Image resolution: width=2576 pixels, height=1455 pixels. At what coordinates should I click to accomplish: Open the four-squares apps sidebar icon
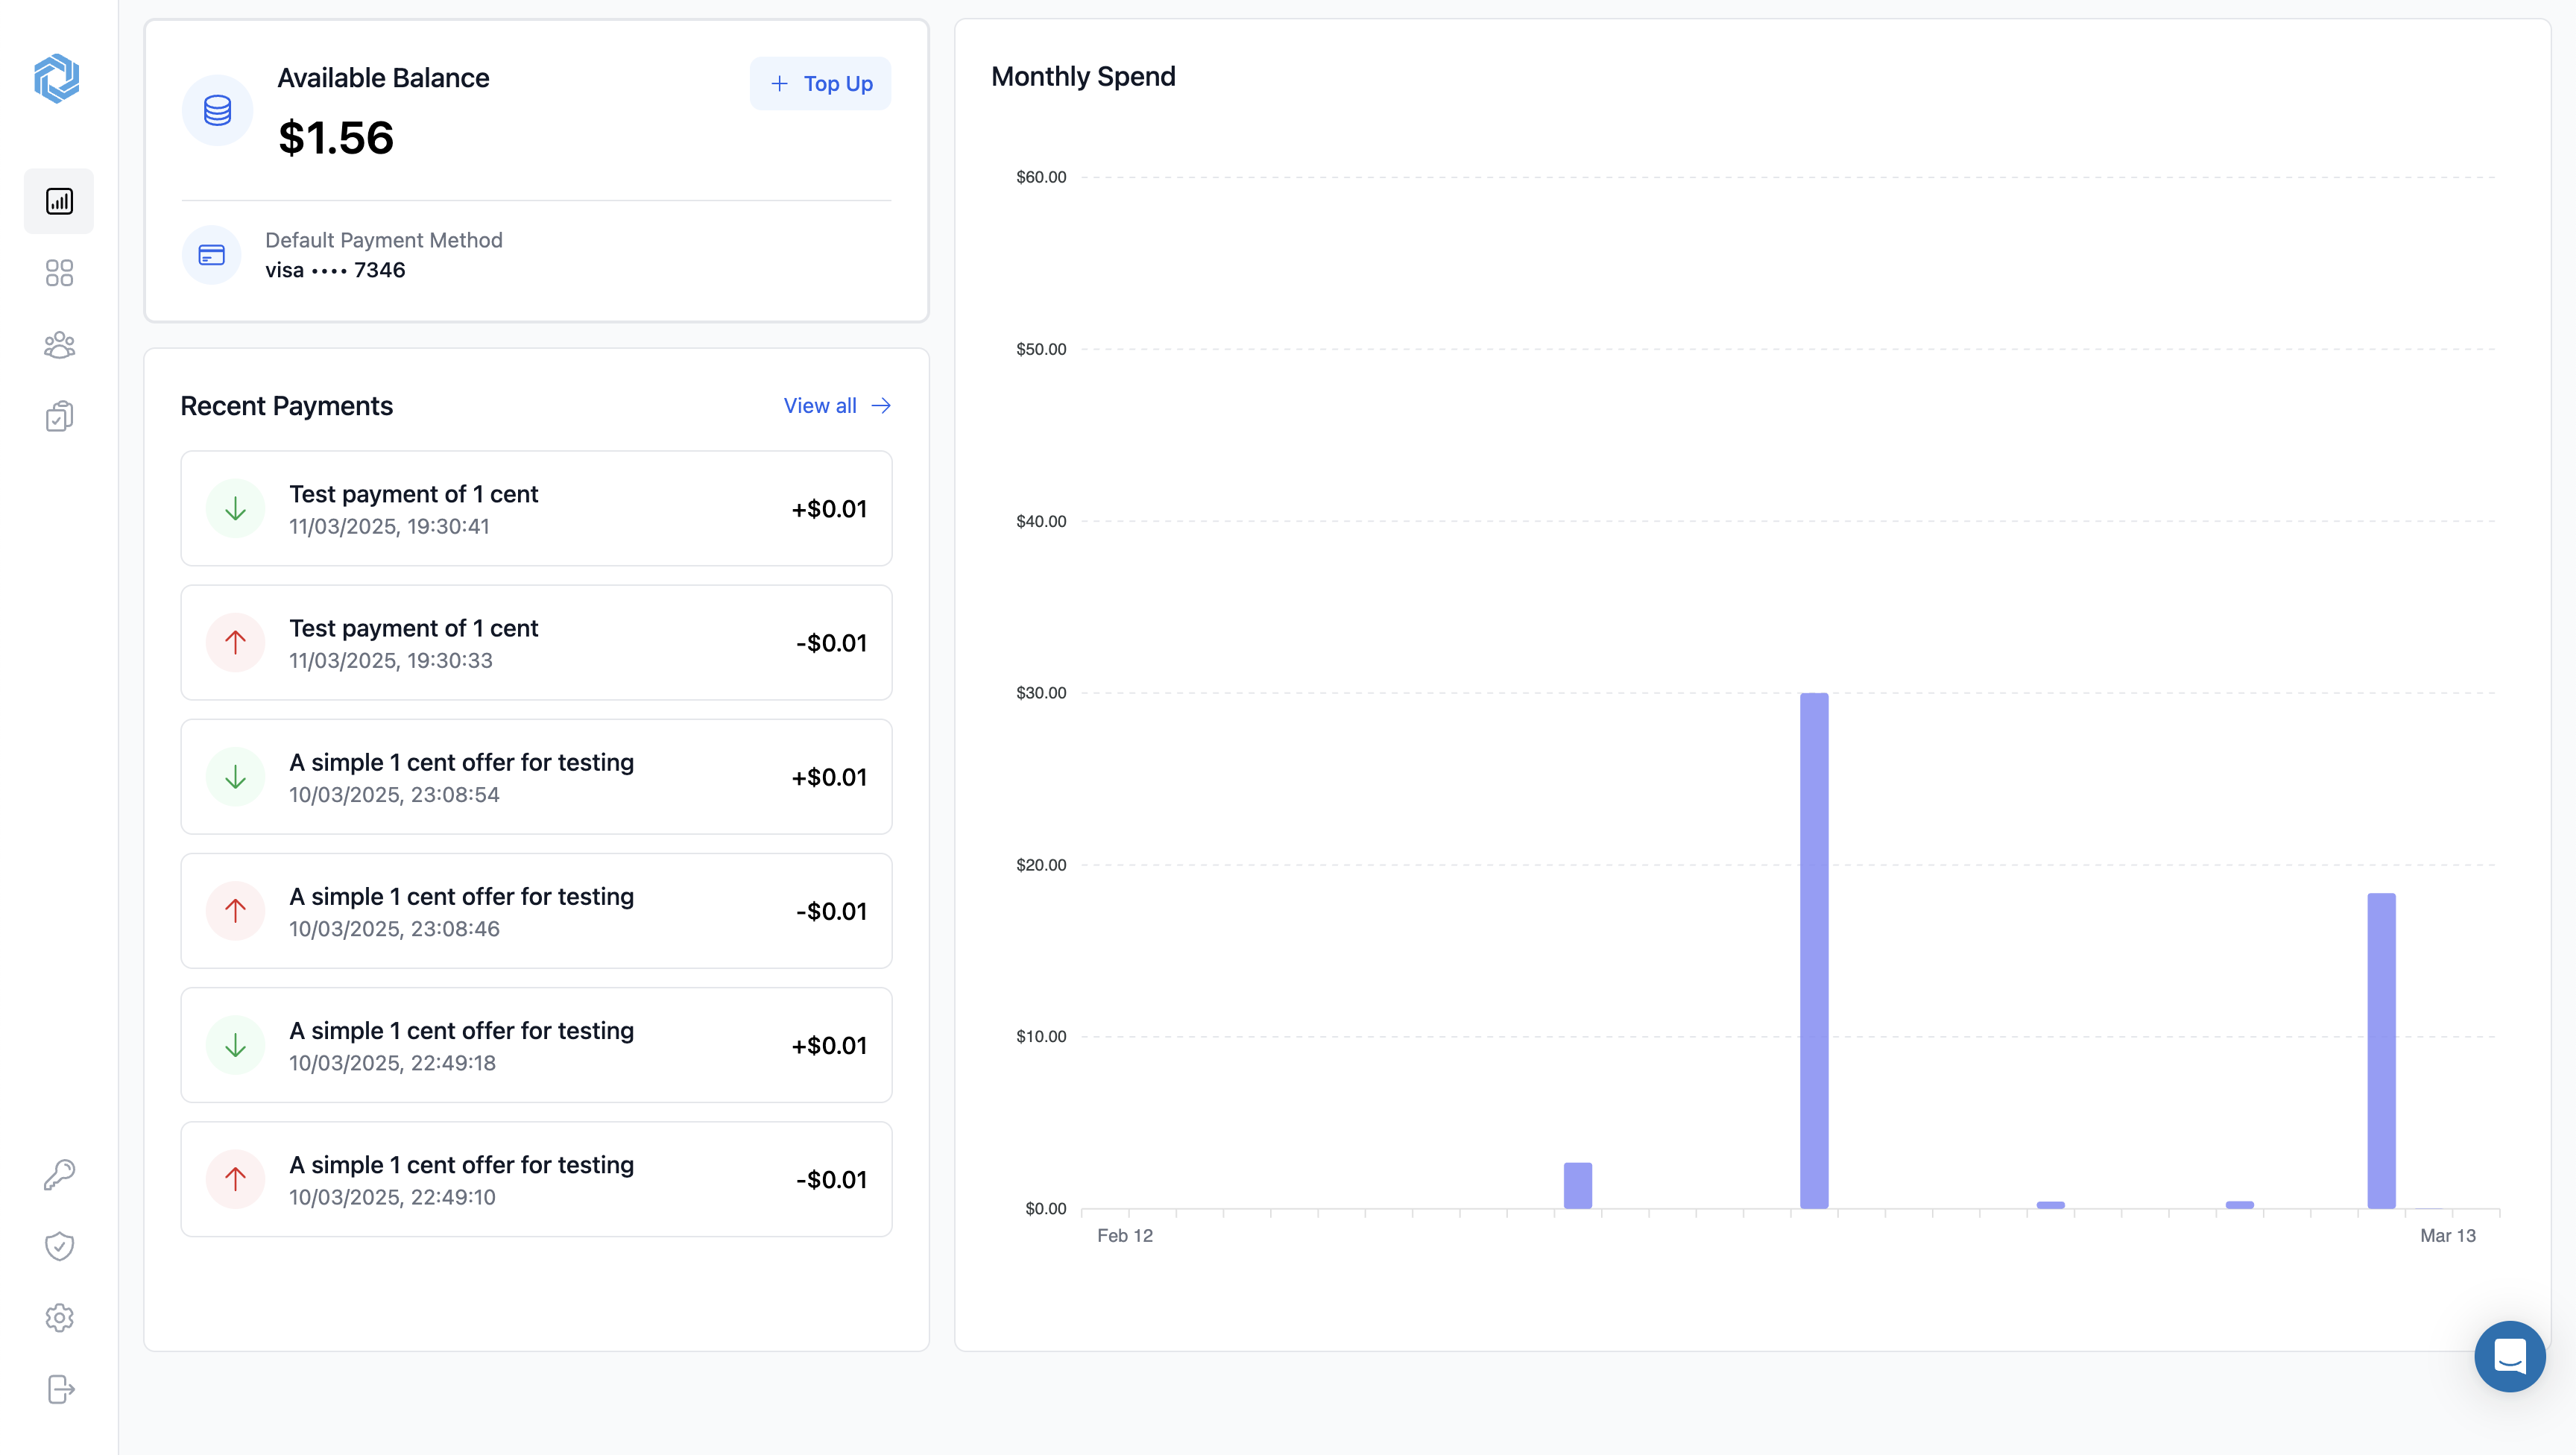coord(59,273)
